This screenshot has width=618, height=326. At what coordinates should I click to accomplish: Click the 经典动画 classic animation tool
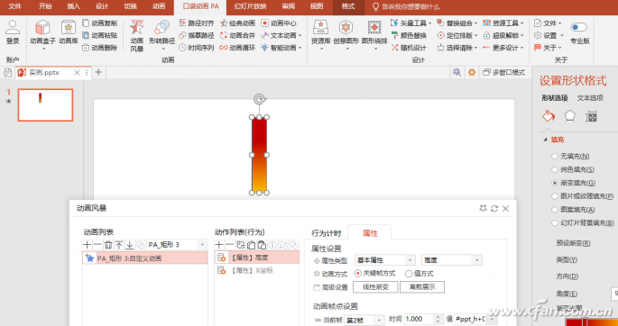click(x=237, y=23)
